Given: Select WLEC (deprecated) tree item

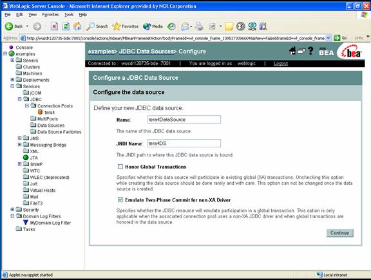Looking at the screenshot, I should (x=50, y=177).
